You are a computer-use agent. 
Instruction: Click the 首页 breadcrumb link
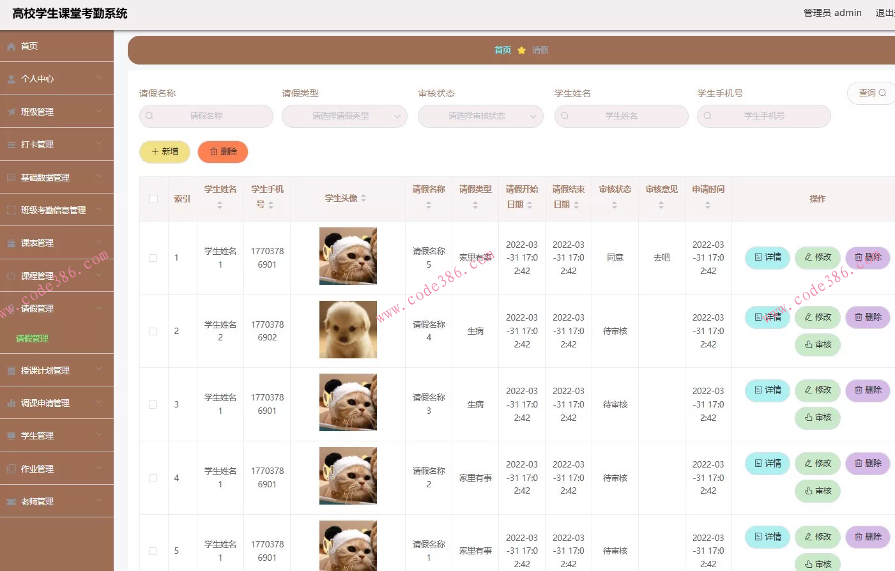(503, 50)
